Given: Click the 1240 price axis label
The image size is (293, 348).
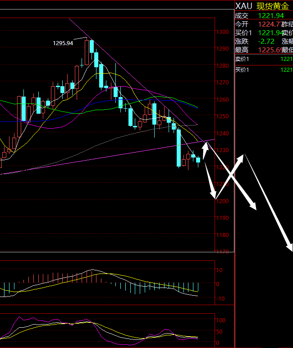Looking at the screenshot, I should [x=223, y=133].
